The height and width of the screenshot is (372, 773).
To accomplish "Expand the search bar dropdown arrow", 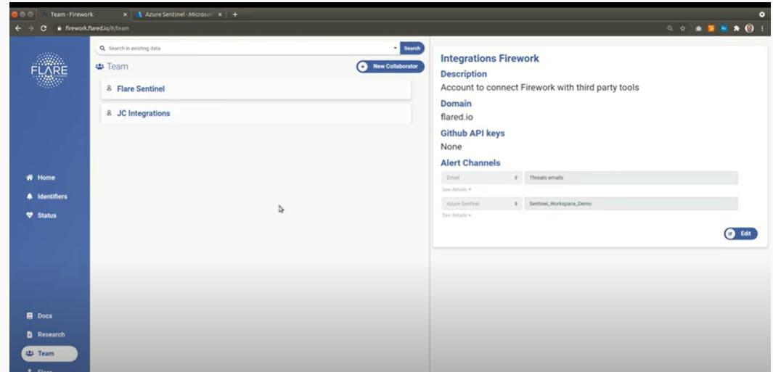I will pos(395,49).
